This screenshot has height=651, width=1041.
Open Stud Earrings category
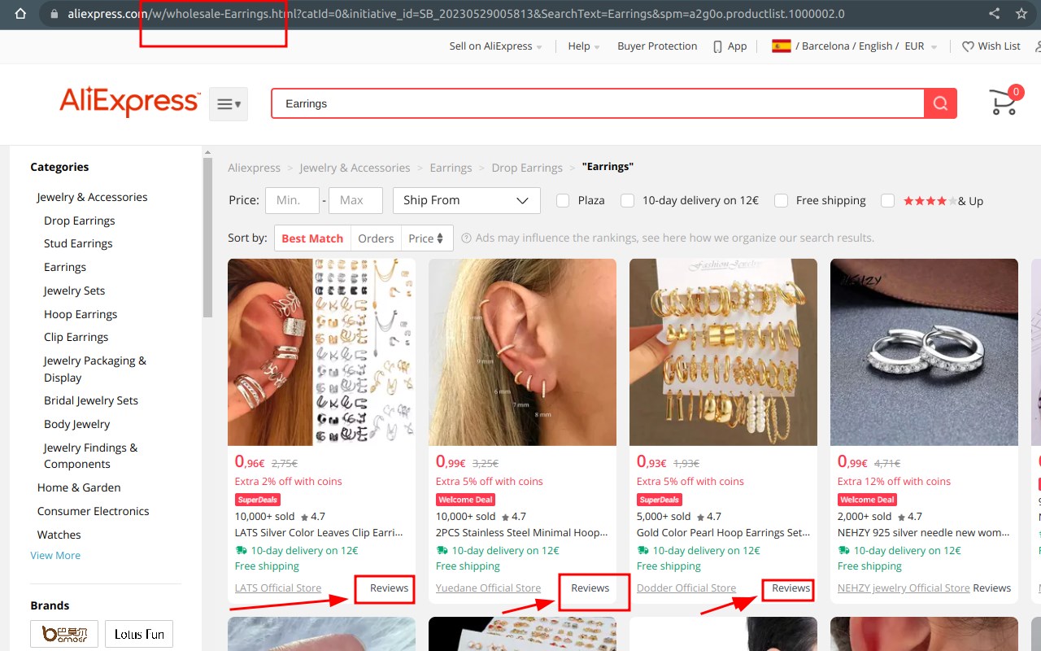click(78, 243)
